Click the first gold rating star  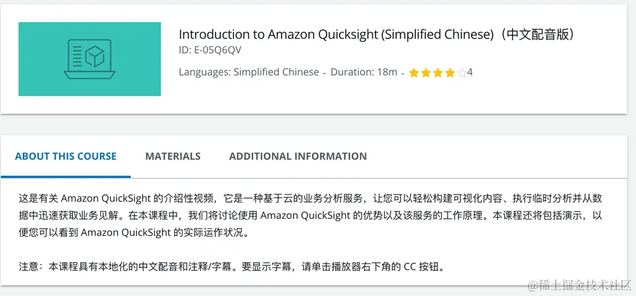pyautogui.click(x=414, y=73)
